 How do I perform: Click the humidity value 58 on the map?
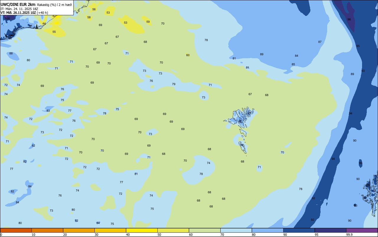89,17
